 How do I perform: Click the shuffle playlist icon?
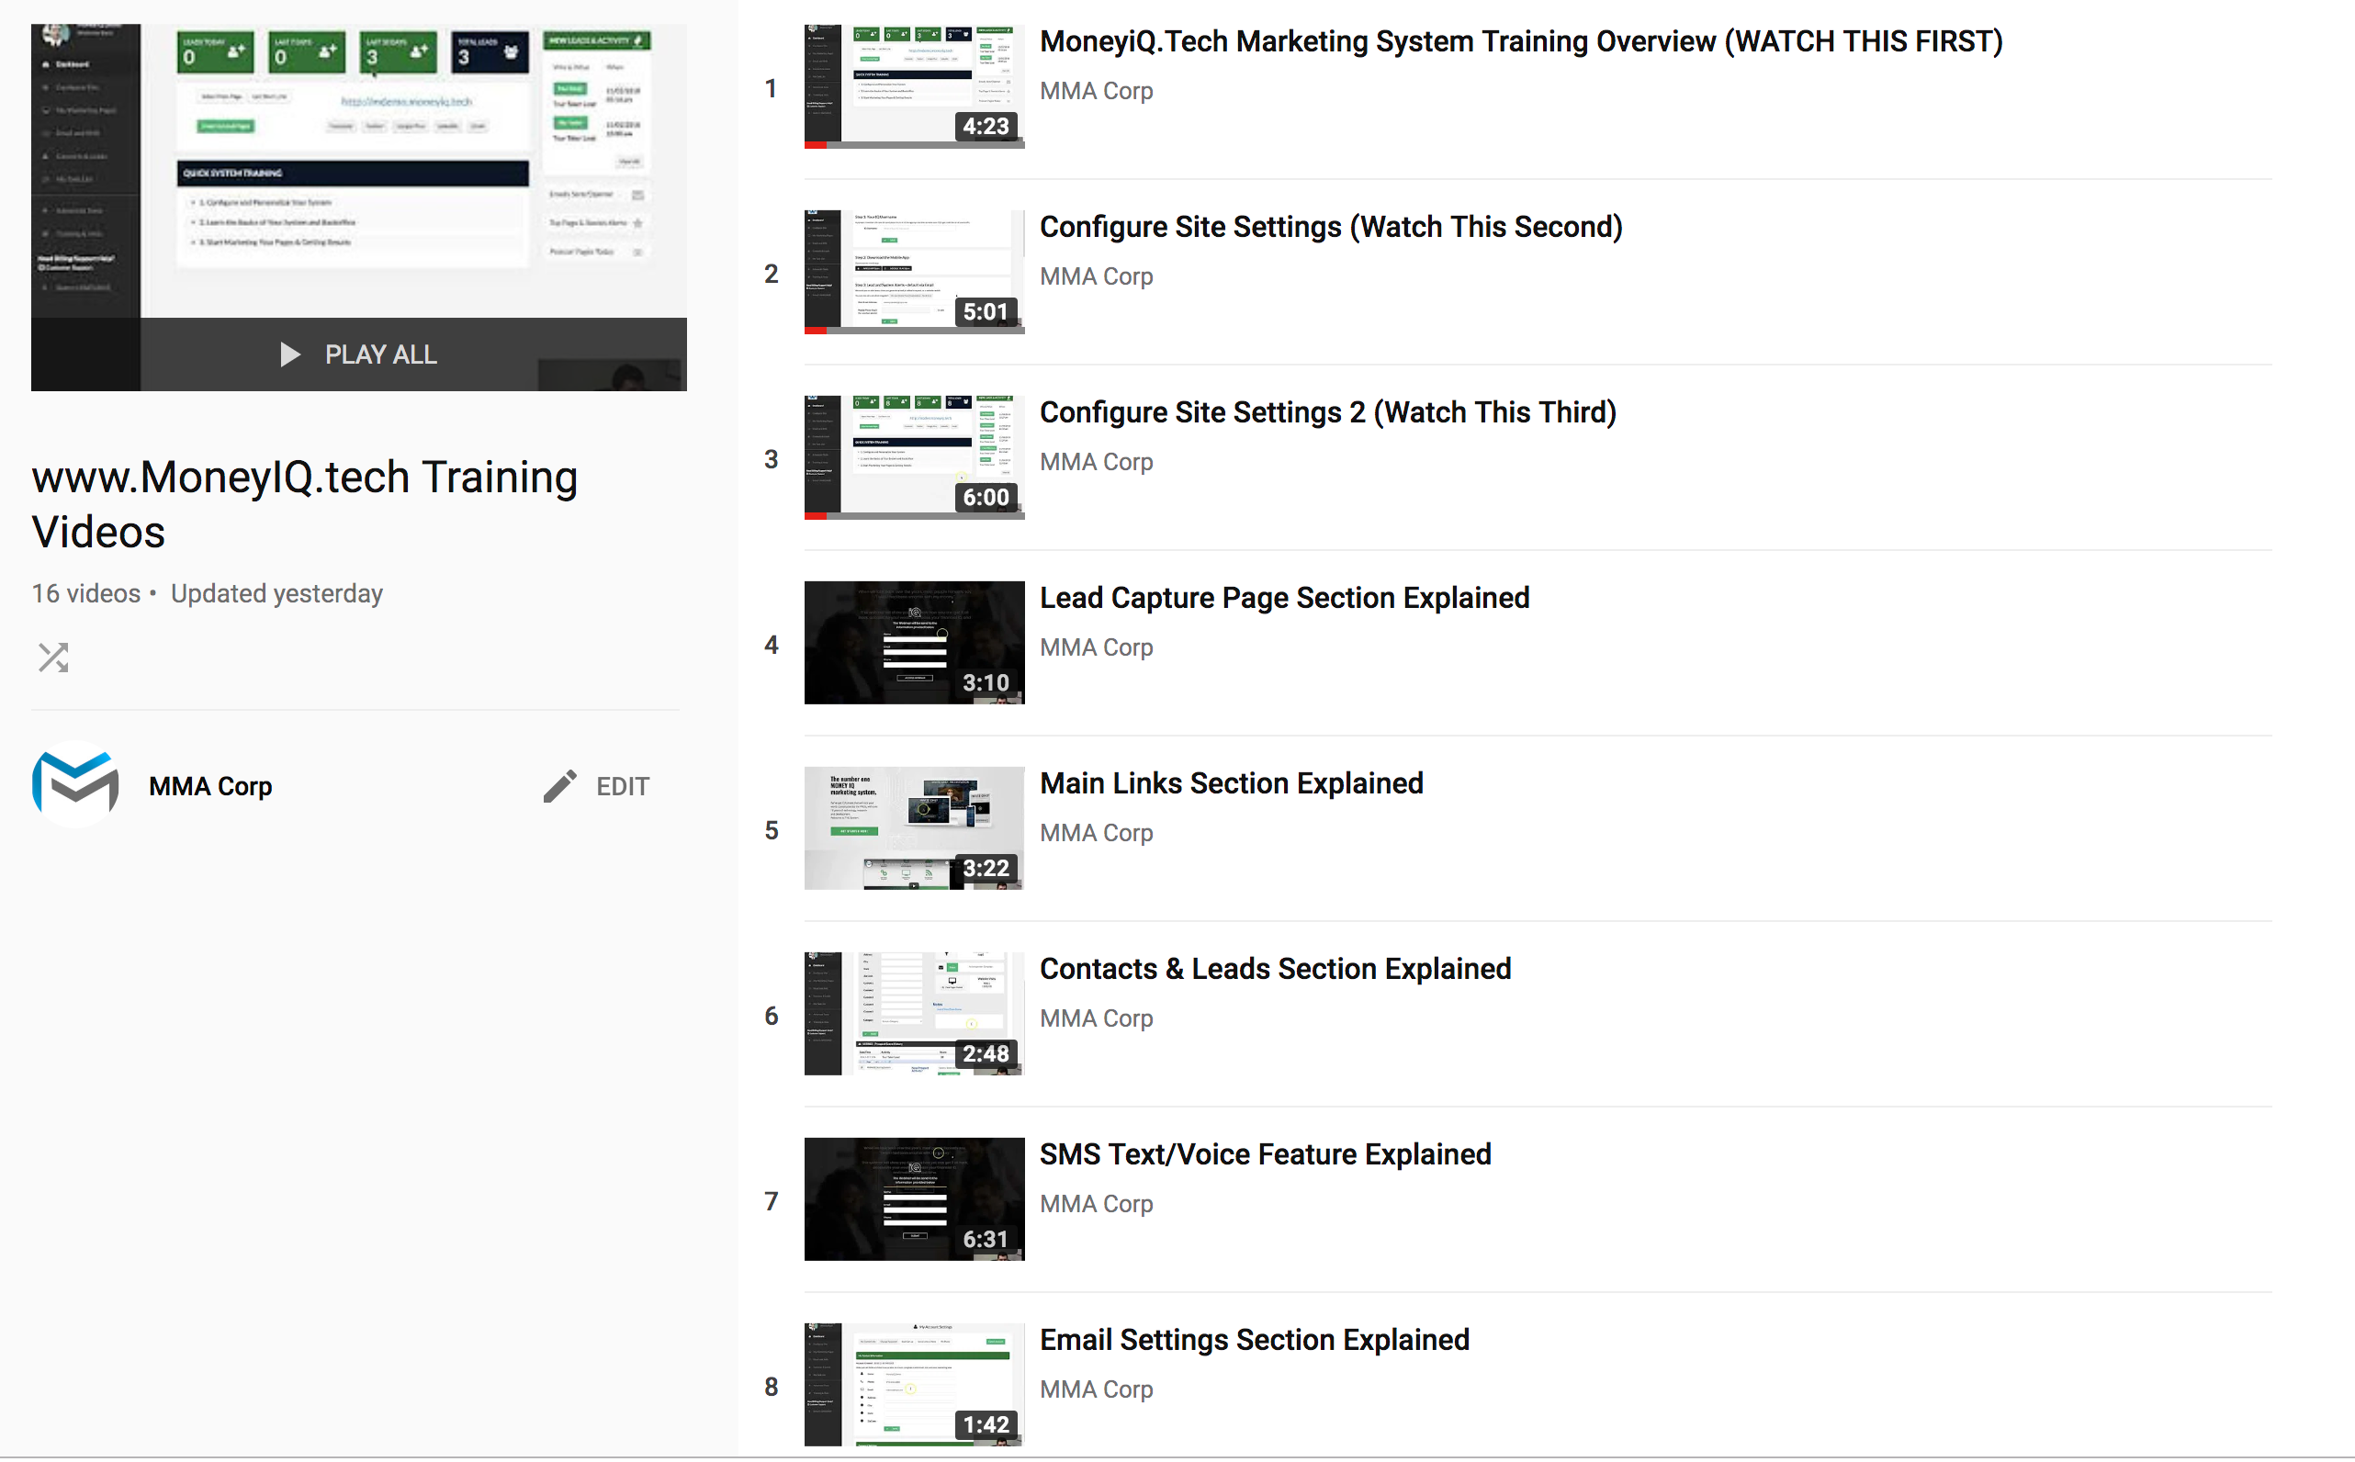point(53,658)
